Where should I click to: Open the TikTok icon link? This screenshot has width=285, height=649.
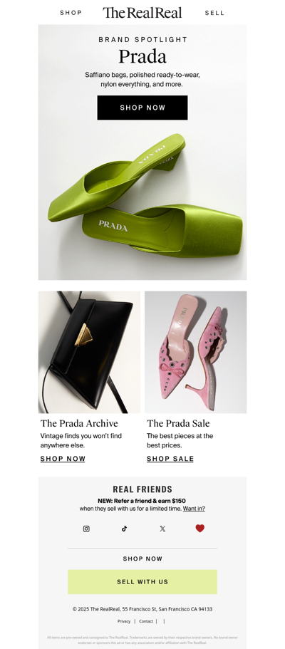pyautogui.click(x=124, y=529)
